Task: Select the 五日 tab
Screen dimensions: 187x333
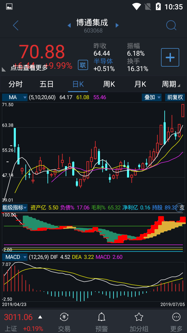Action: click(x=47, y=84)
